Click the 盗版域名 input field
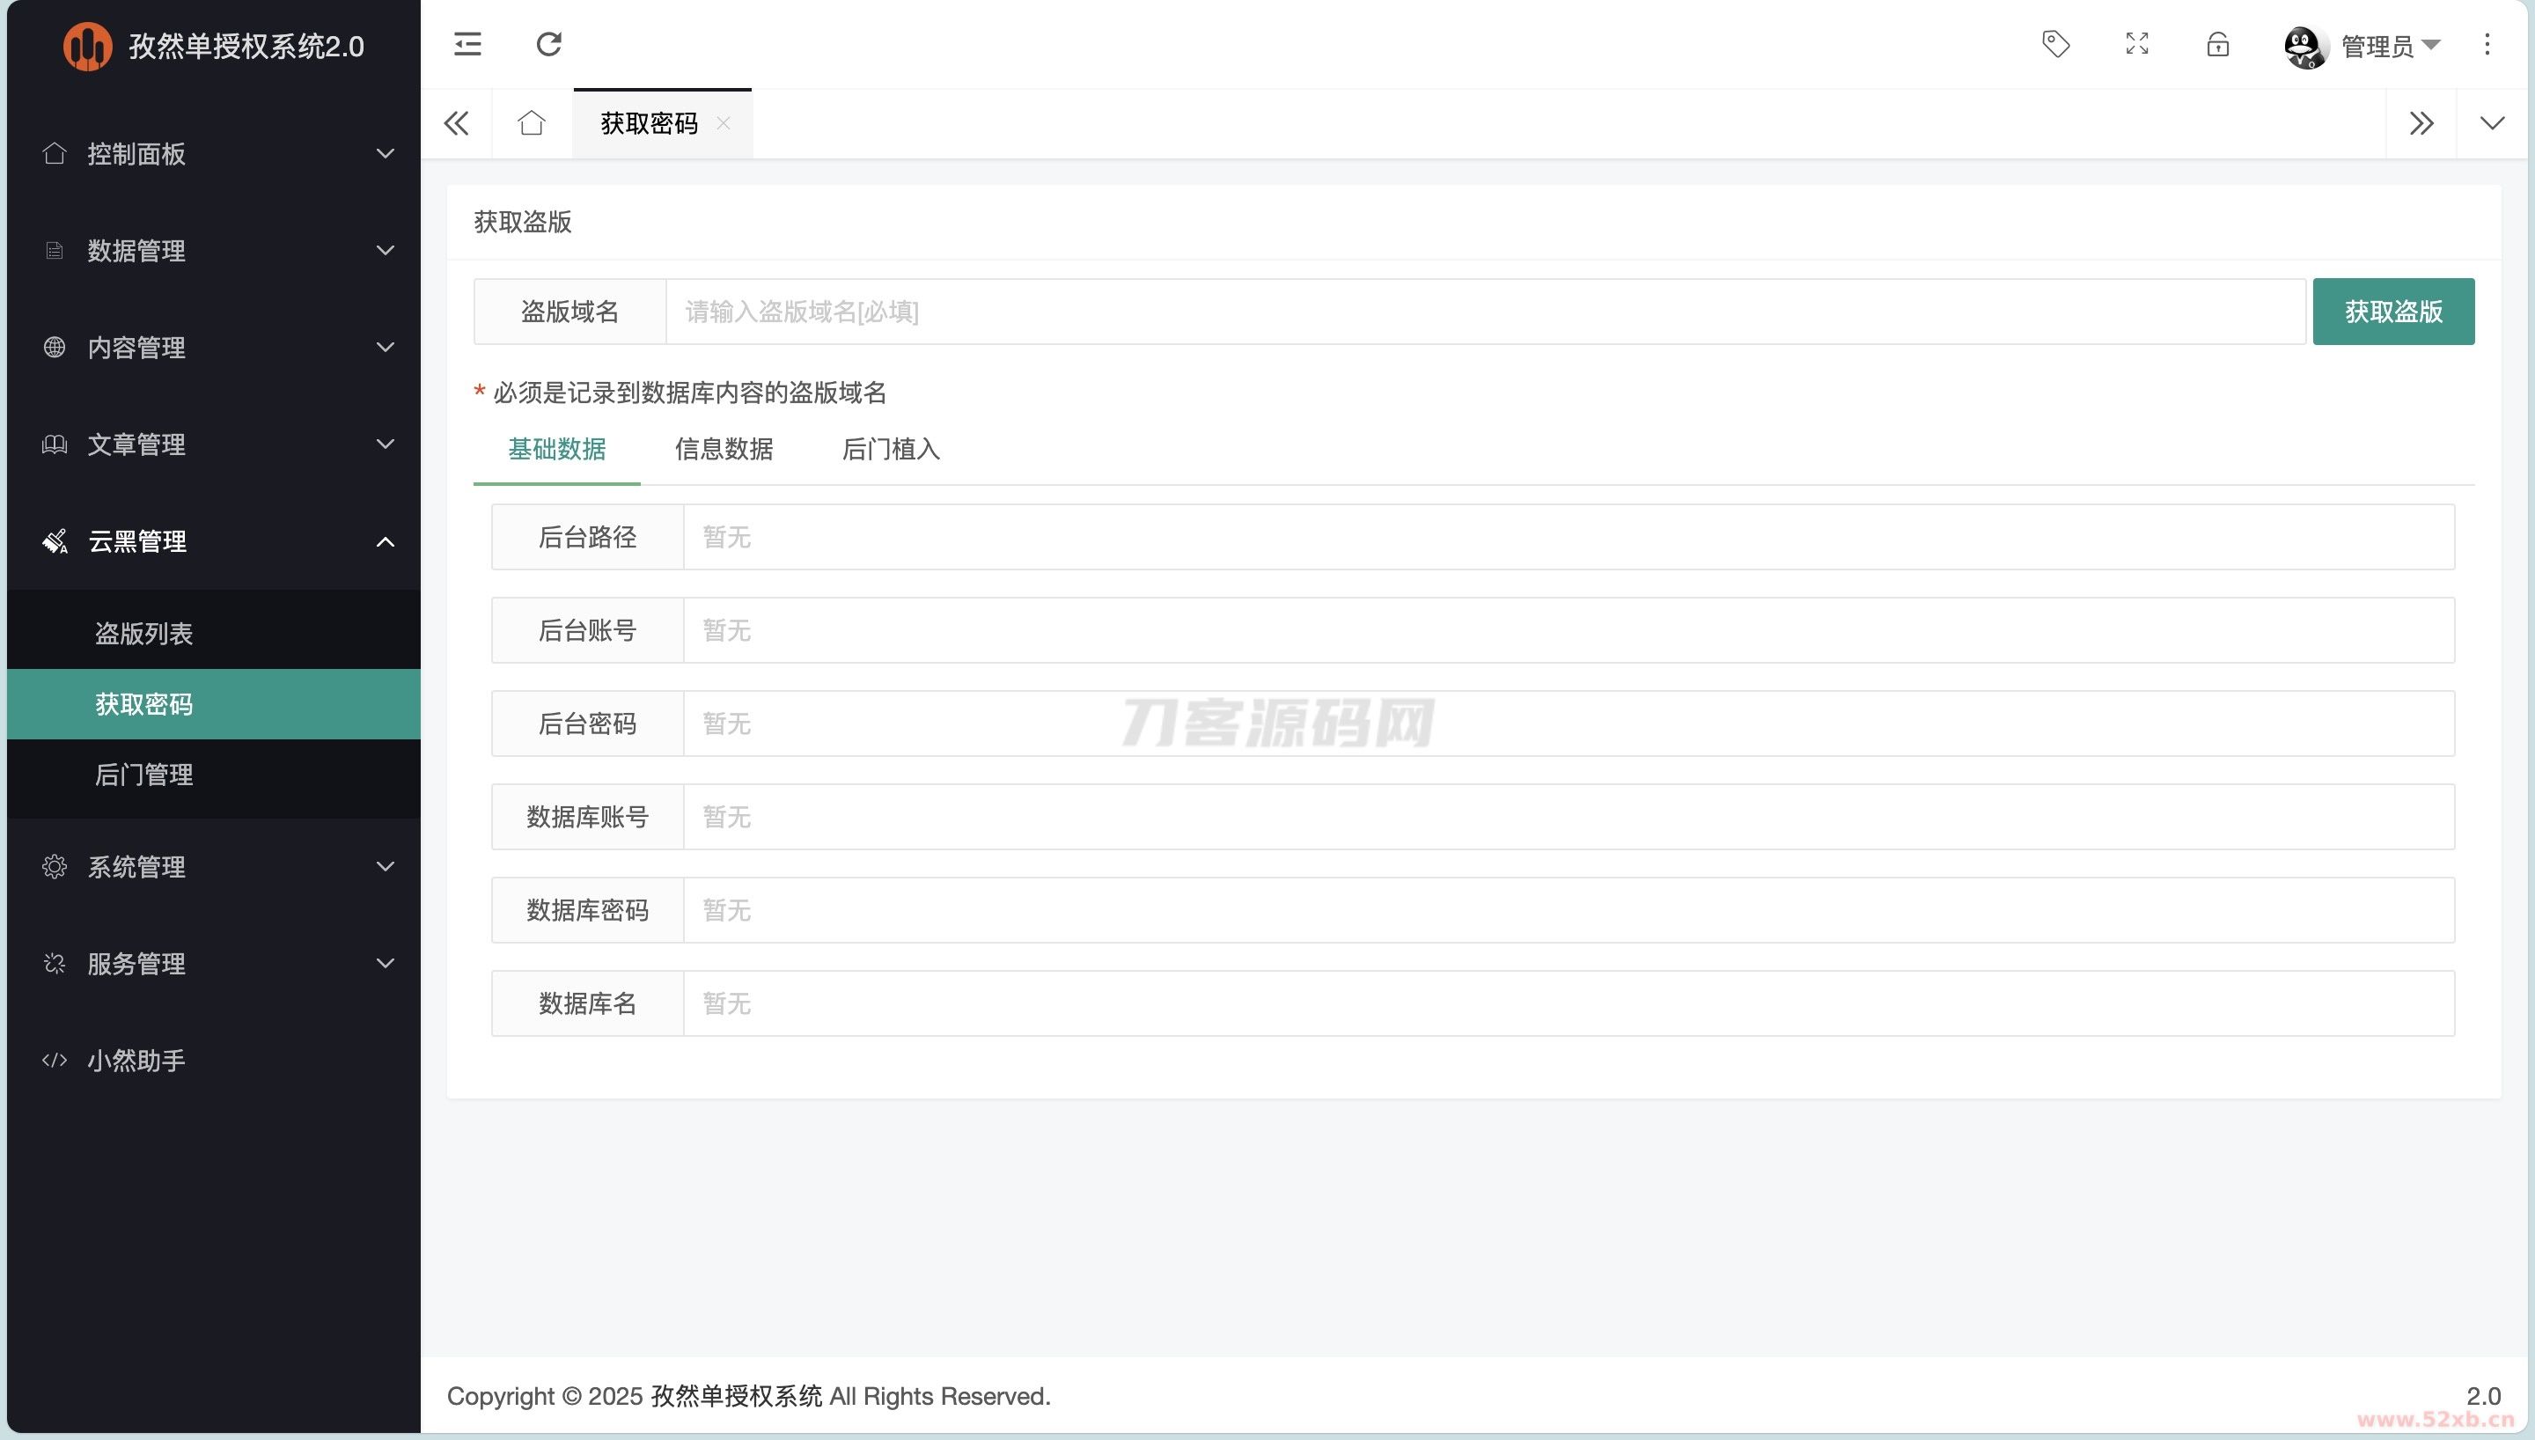The width and height of the screenshot is (2535, 1440). pyautogui.click(x=1483, y=312)
